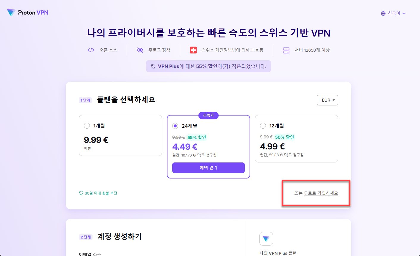Click the 서버 12650개 이상 text
420x256 pixels.
[312, 50]
